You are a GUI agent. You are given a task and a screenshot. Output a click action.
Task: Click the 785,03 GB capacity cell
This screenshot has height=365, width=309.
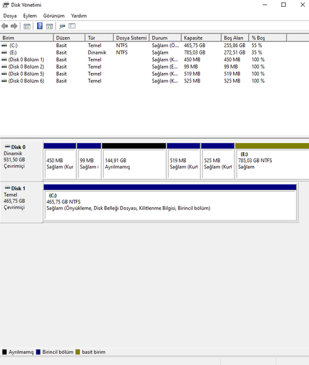[x=195, y=53]
